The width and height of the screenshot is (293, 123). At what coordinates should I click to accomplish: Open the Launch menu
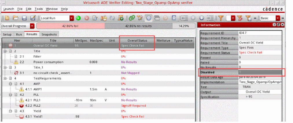point(9,9)
